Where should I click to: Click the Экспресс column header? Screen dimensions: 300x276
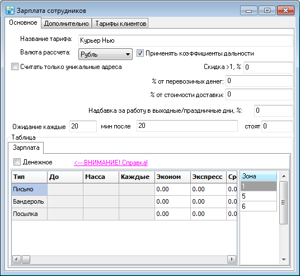click(208, 177)
